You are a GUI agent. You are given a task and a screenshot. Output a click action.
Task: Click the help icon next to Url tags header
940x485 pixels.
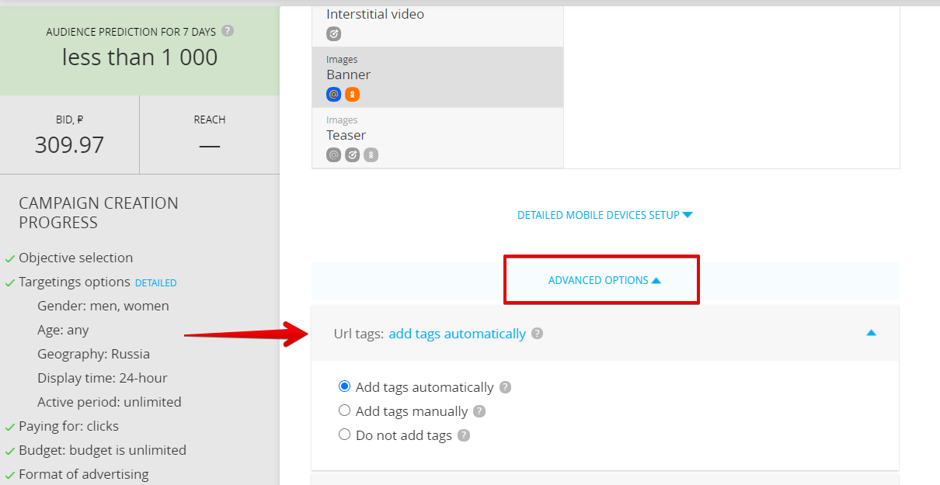coord(537,334)
